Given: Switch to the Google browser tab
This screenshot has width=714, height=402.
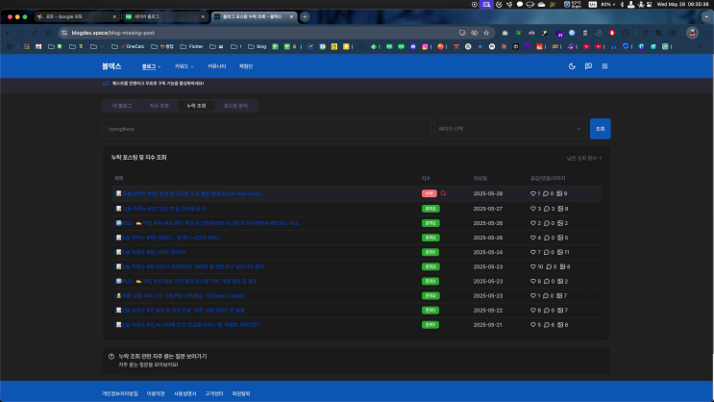Looking at the screenshot, I should [75, 16].
